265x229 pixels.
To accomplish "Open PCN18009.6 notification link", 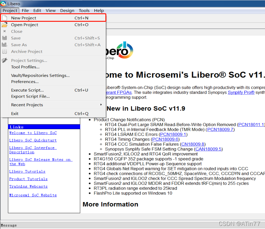I will [x=165, y=139].
